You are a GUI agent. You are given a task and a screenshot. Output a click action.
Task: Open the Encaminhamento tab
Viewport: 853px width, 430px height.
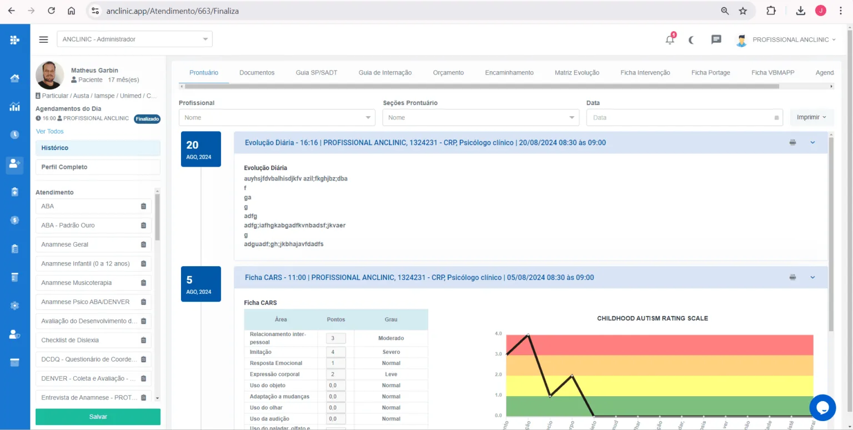point(509,73)
